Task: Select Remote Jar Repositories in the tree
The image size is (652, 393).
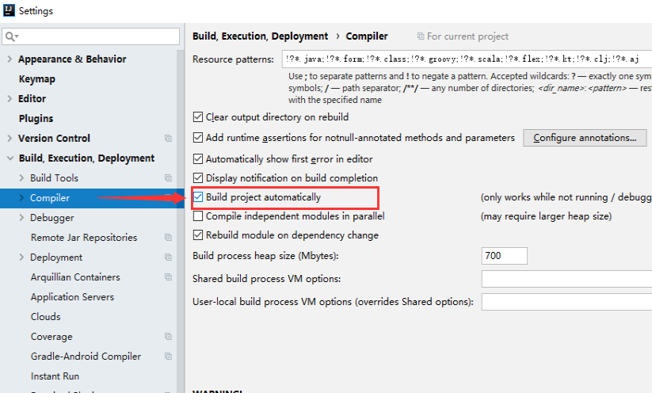Action: click(84, 238)
